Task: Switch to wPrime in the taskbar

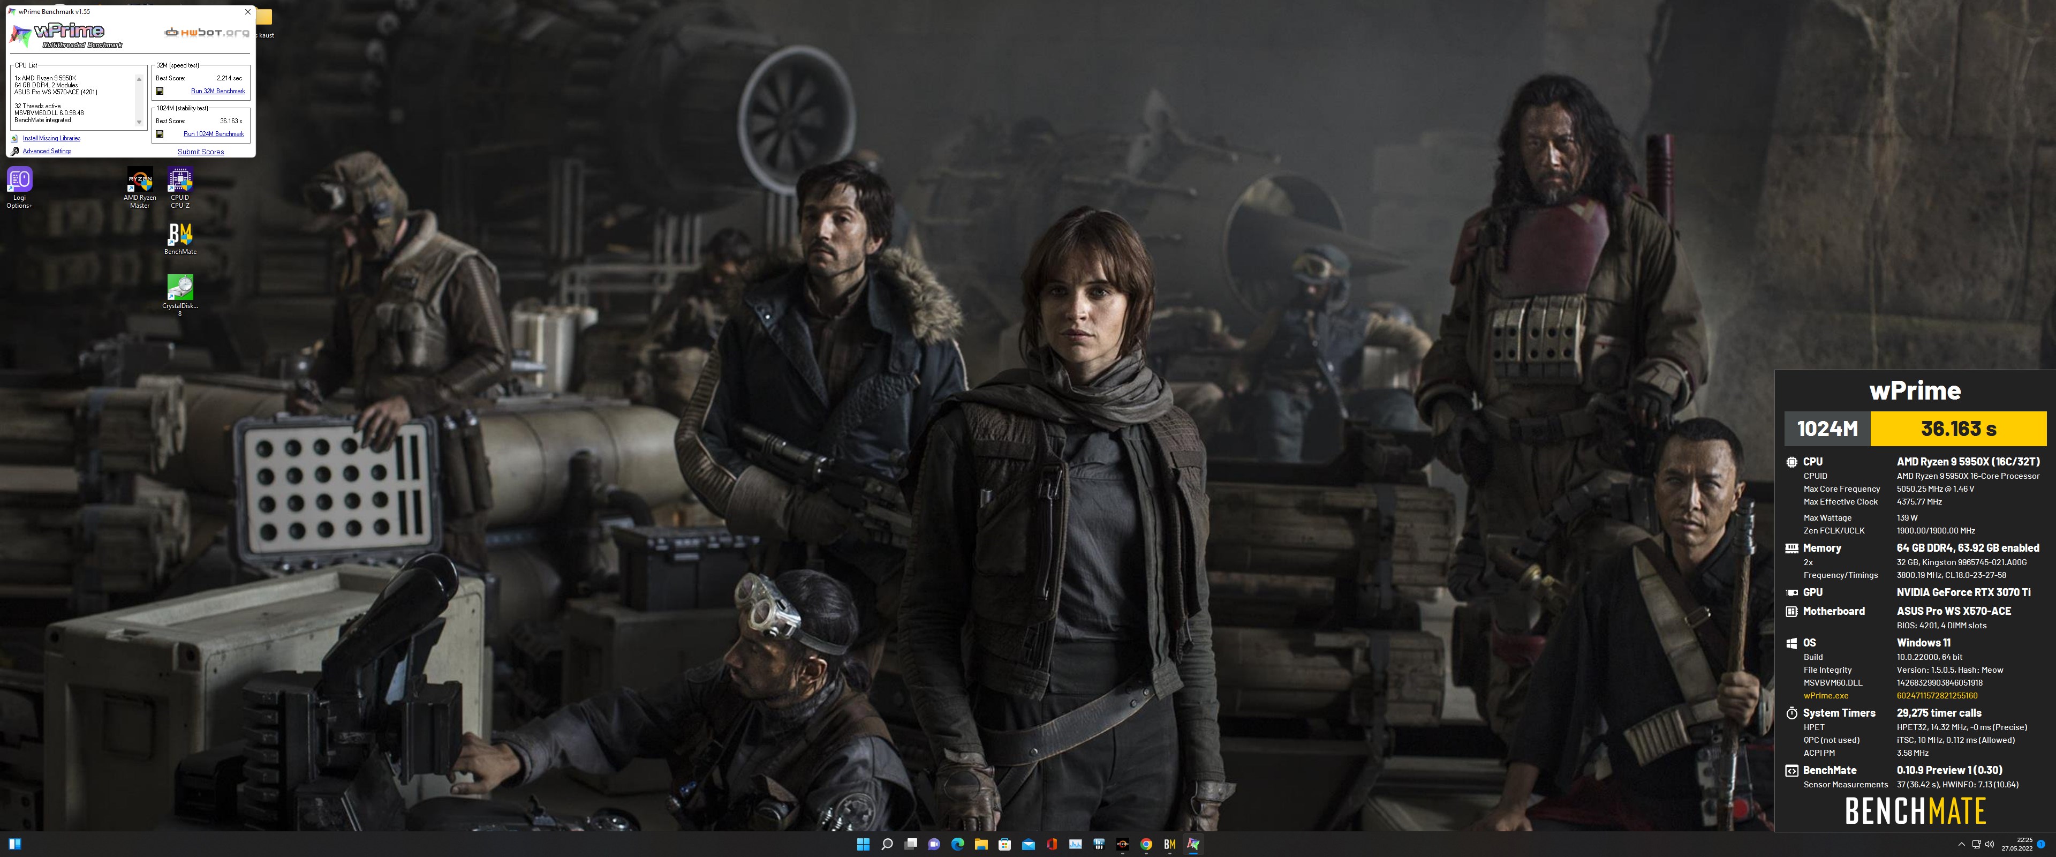Action: tap(1193, 844)
